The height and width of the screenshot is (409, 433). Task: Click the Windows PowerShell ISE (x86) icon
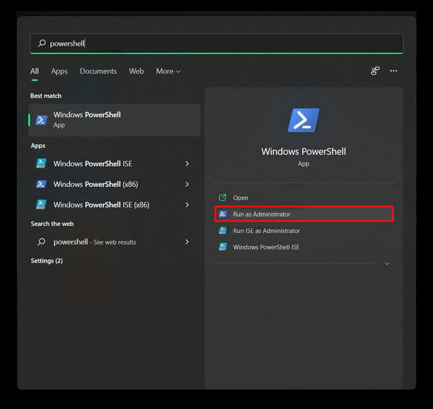[41, 204]
